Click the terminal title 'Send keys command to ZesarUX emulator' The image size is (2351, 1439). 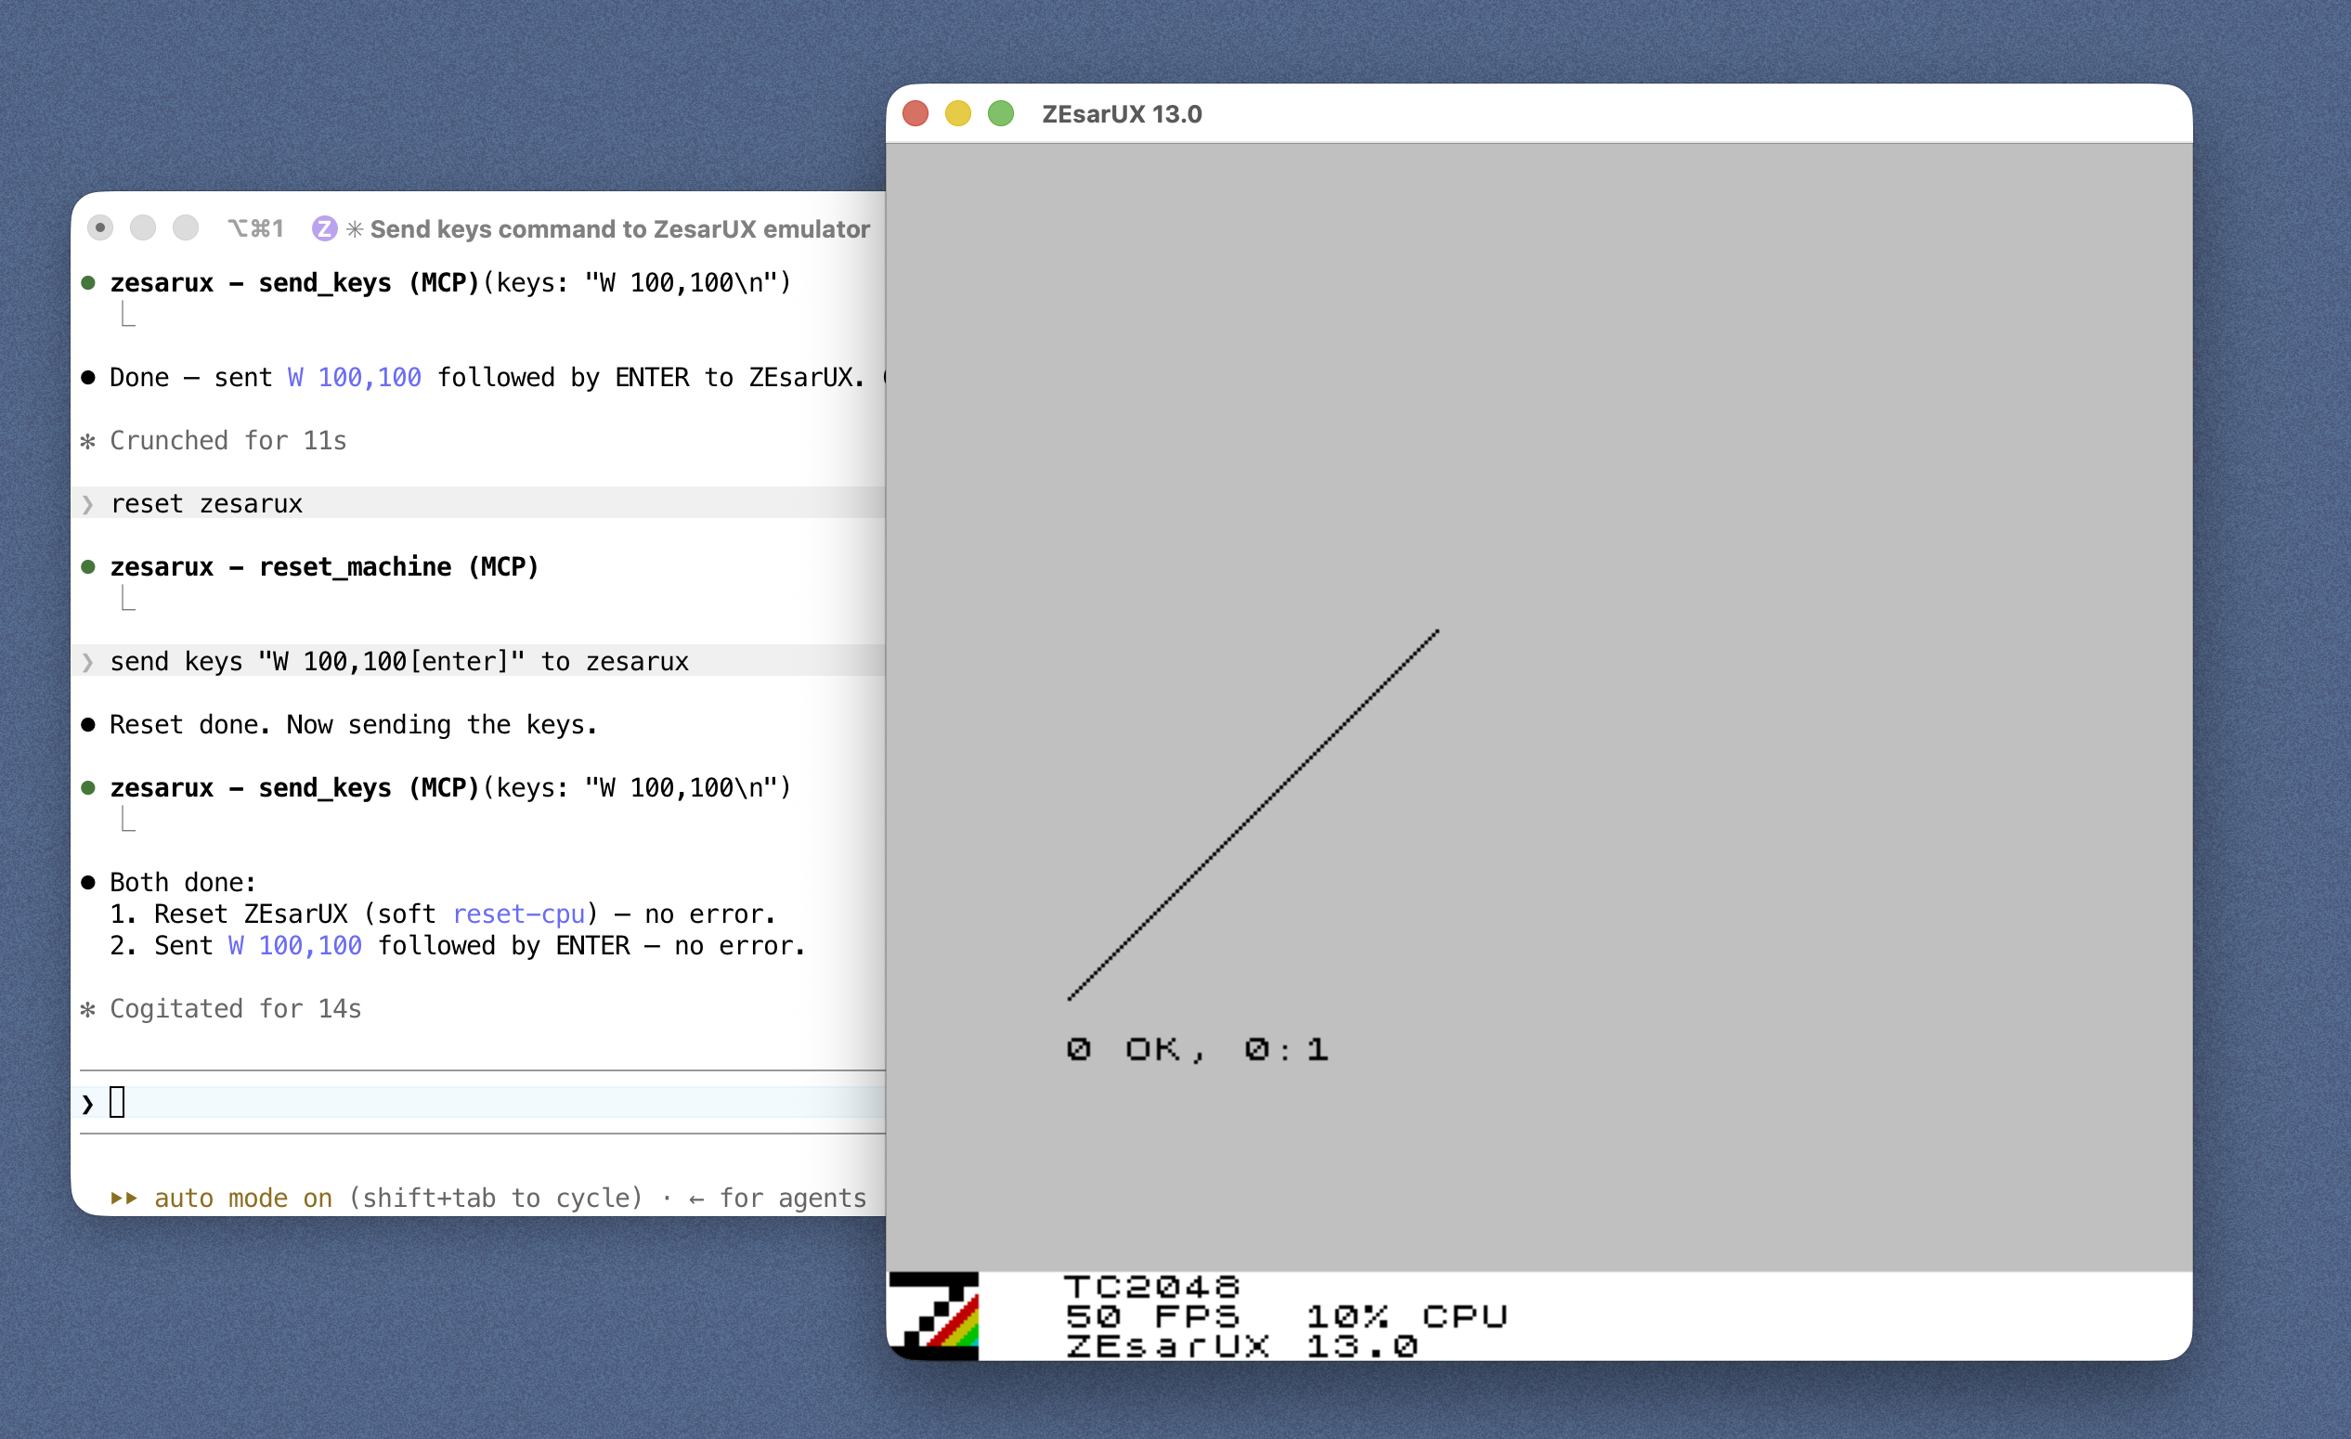pos(620,229)
